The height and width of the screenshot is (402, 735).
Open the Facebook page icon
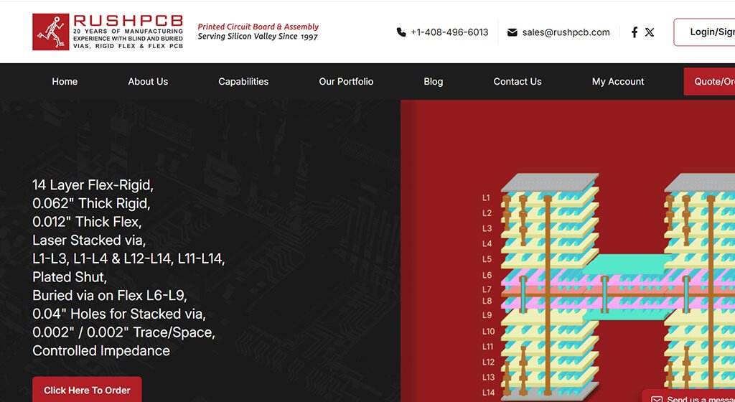pyautogui.click(x=635, y=32)
